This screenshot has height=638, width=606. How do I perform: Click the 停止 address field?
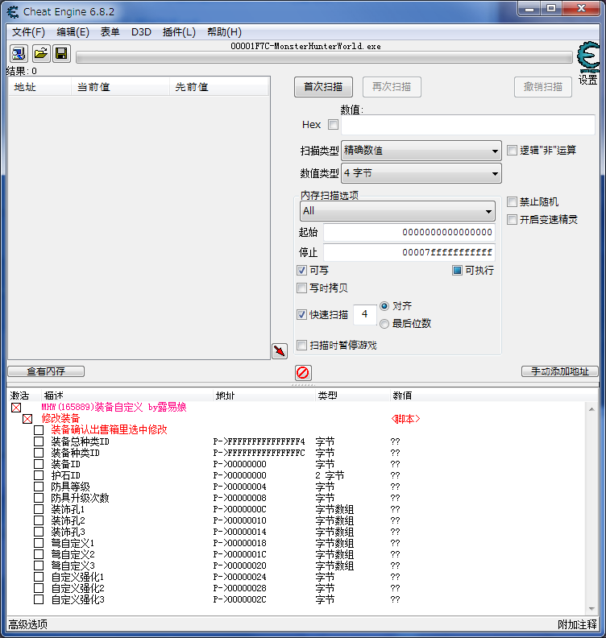point(409,252)
